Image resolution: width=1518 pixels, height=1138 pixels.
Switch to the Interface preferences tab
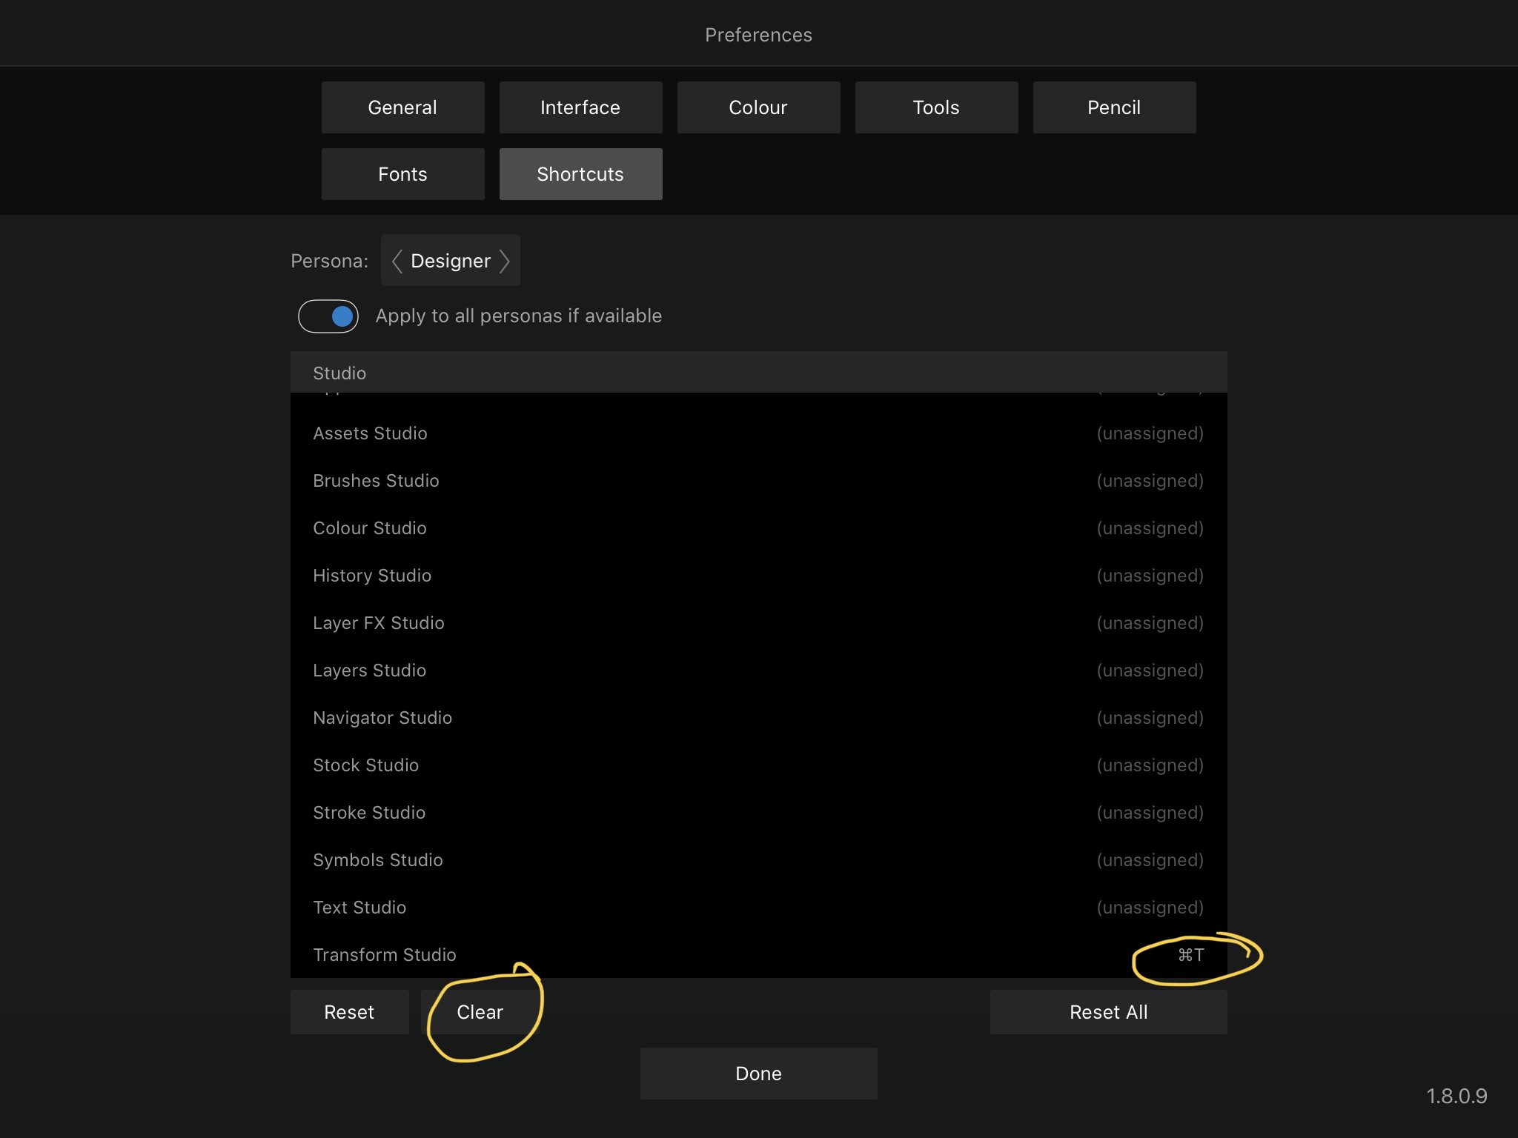pos(580,107)
